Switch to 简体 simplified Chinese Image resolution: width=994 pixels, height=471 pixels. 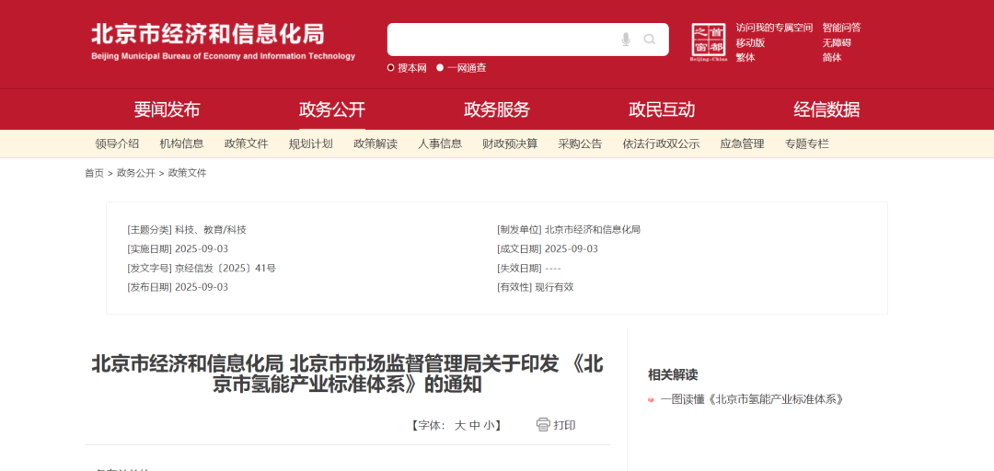pos(832,57)
